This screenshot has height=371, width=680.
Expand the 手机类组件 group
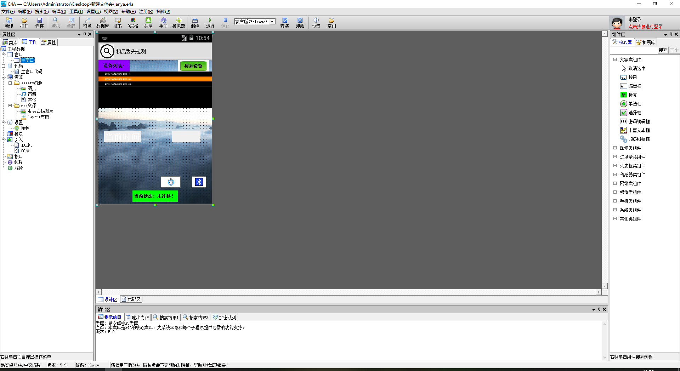[x=615, y=201]
